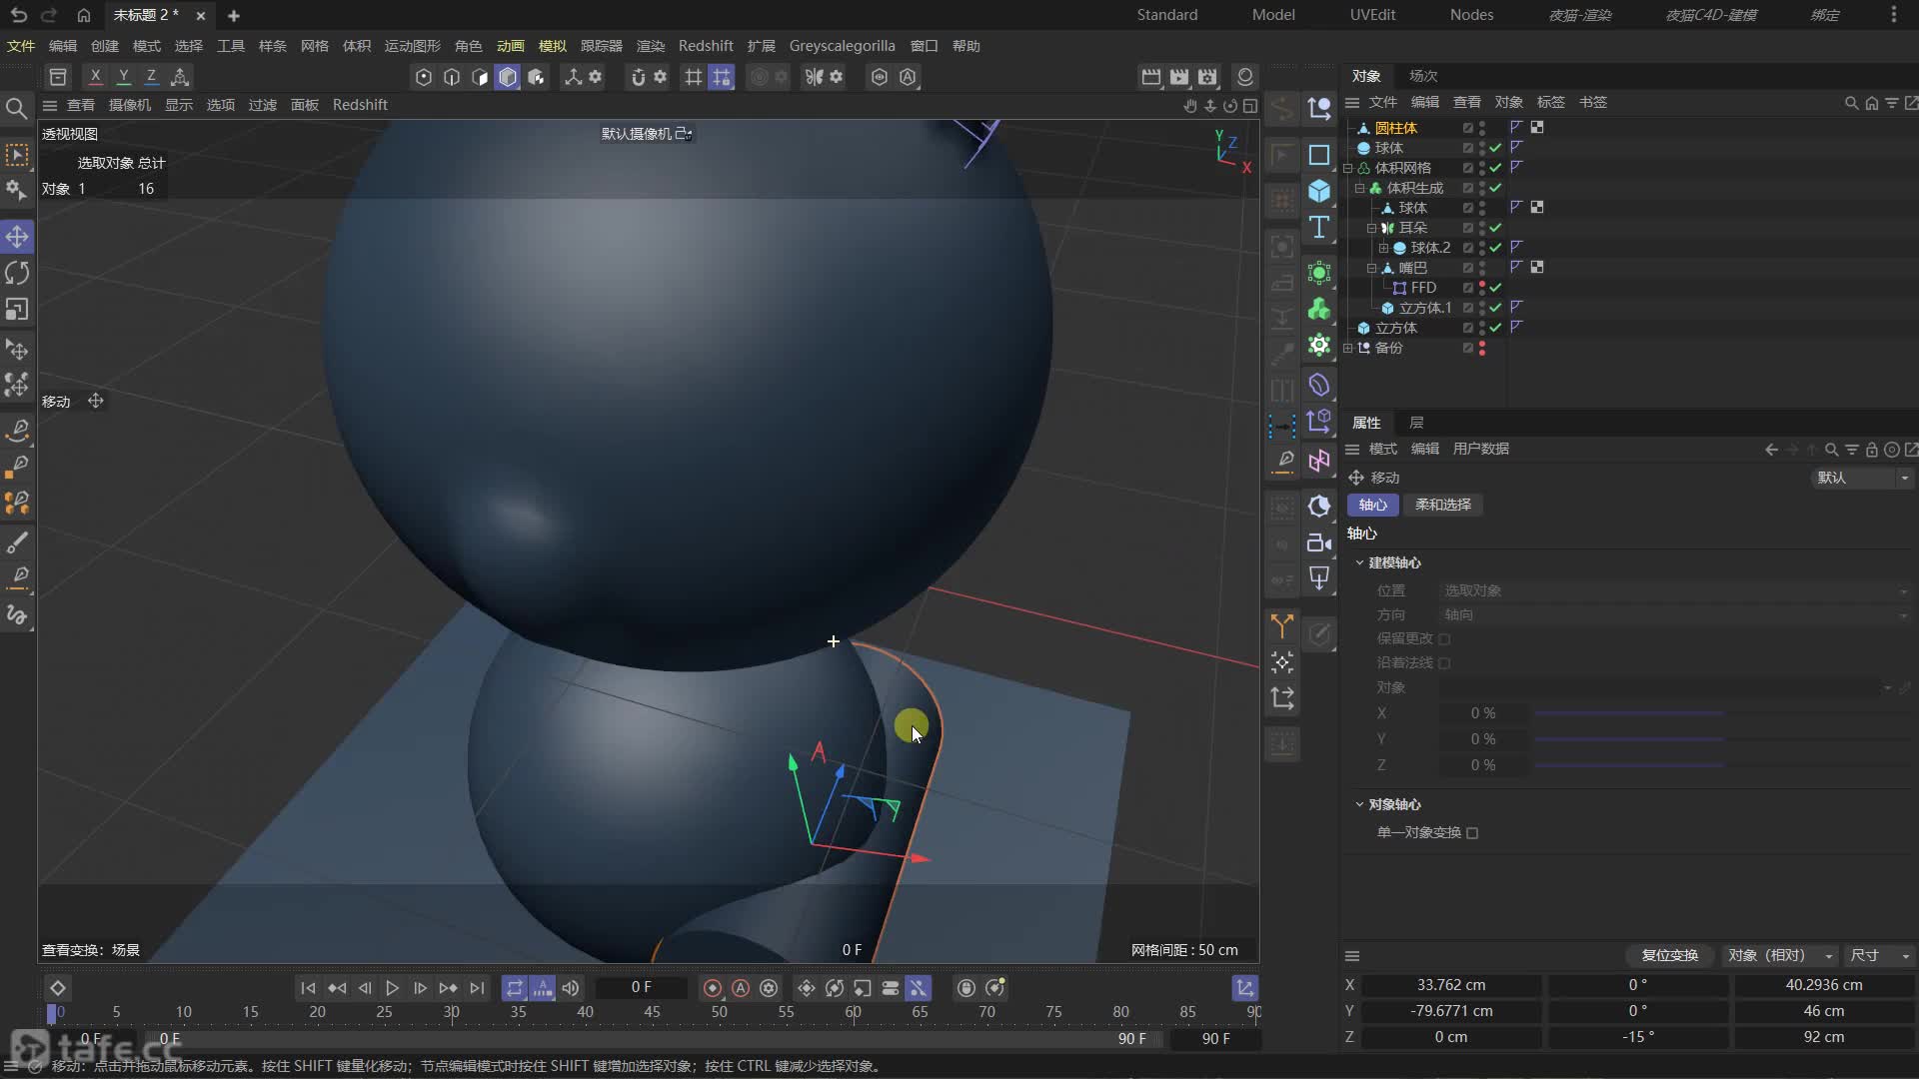Open the camera object icon in palette
1919x1079 pixels.
(1319, 542)
